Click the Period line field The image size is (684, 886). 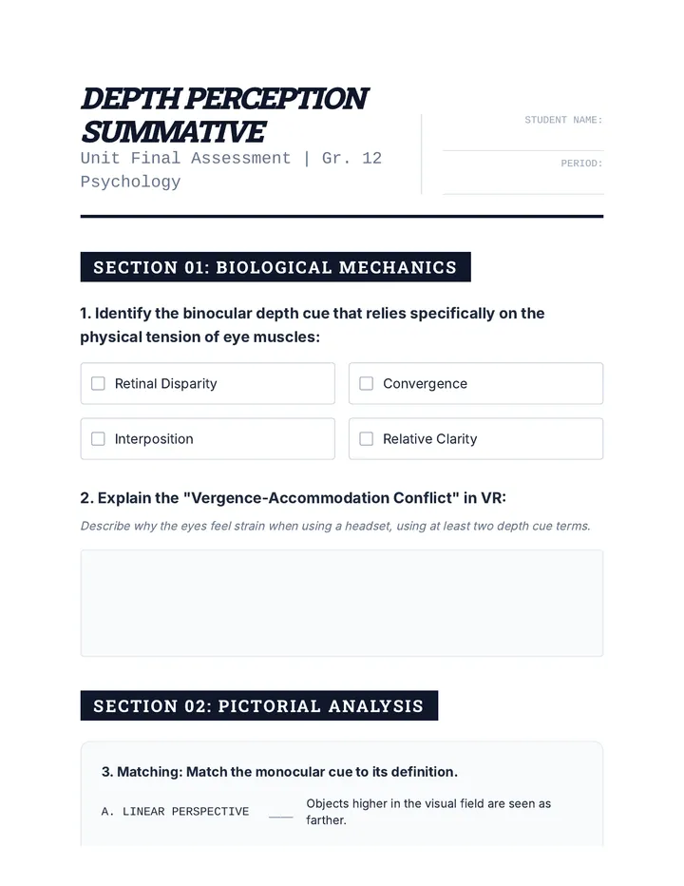tap(523, 183)
